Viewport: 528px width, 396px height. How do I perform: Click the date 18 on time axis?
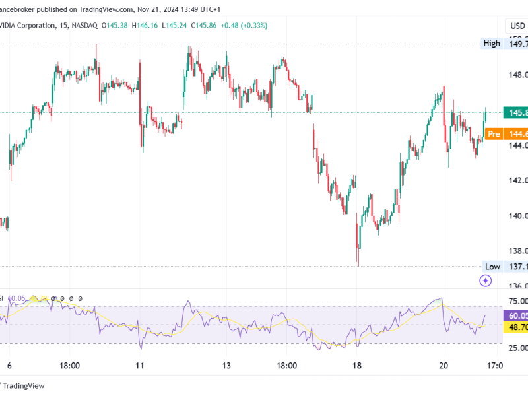point(357,366)
